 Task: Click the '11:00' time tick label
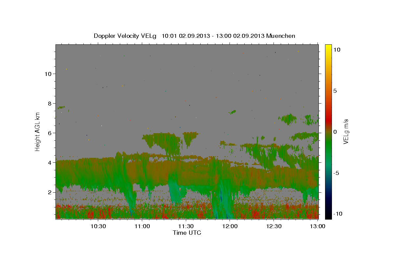(142, 226)
